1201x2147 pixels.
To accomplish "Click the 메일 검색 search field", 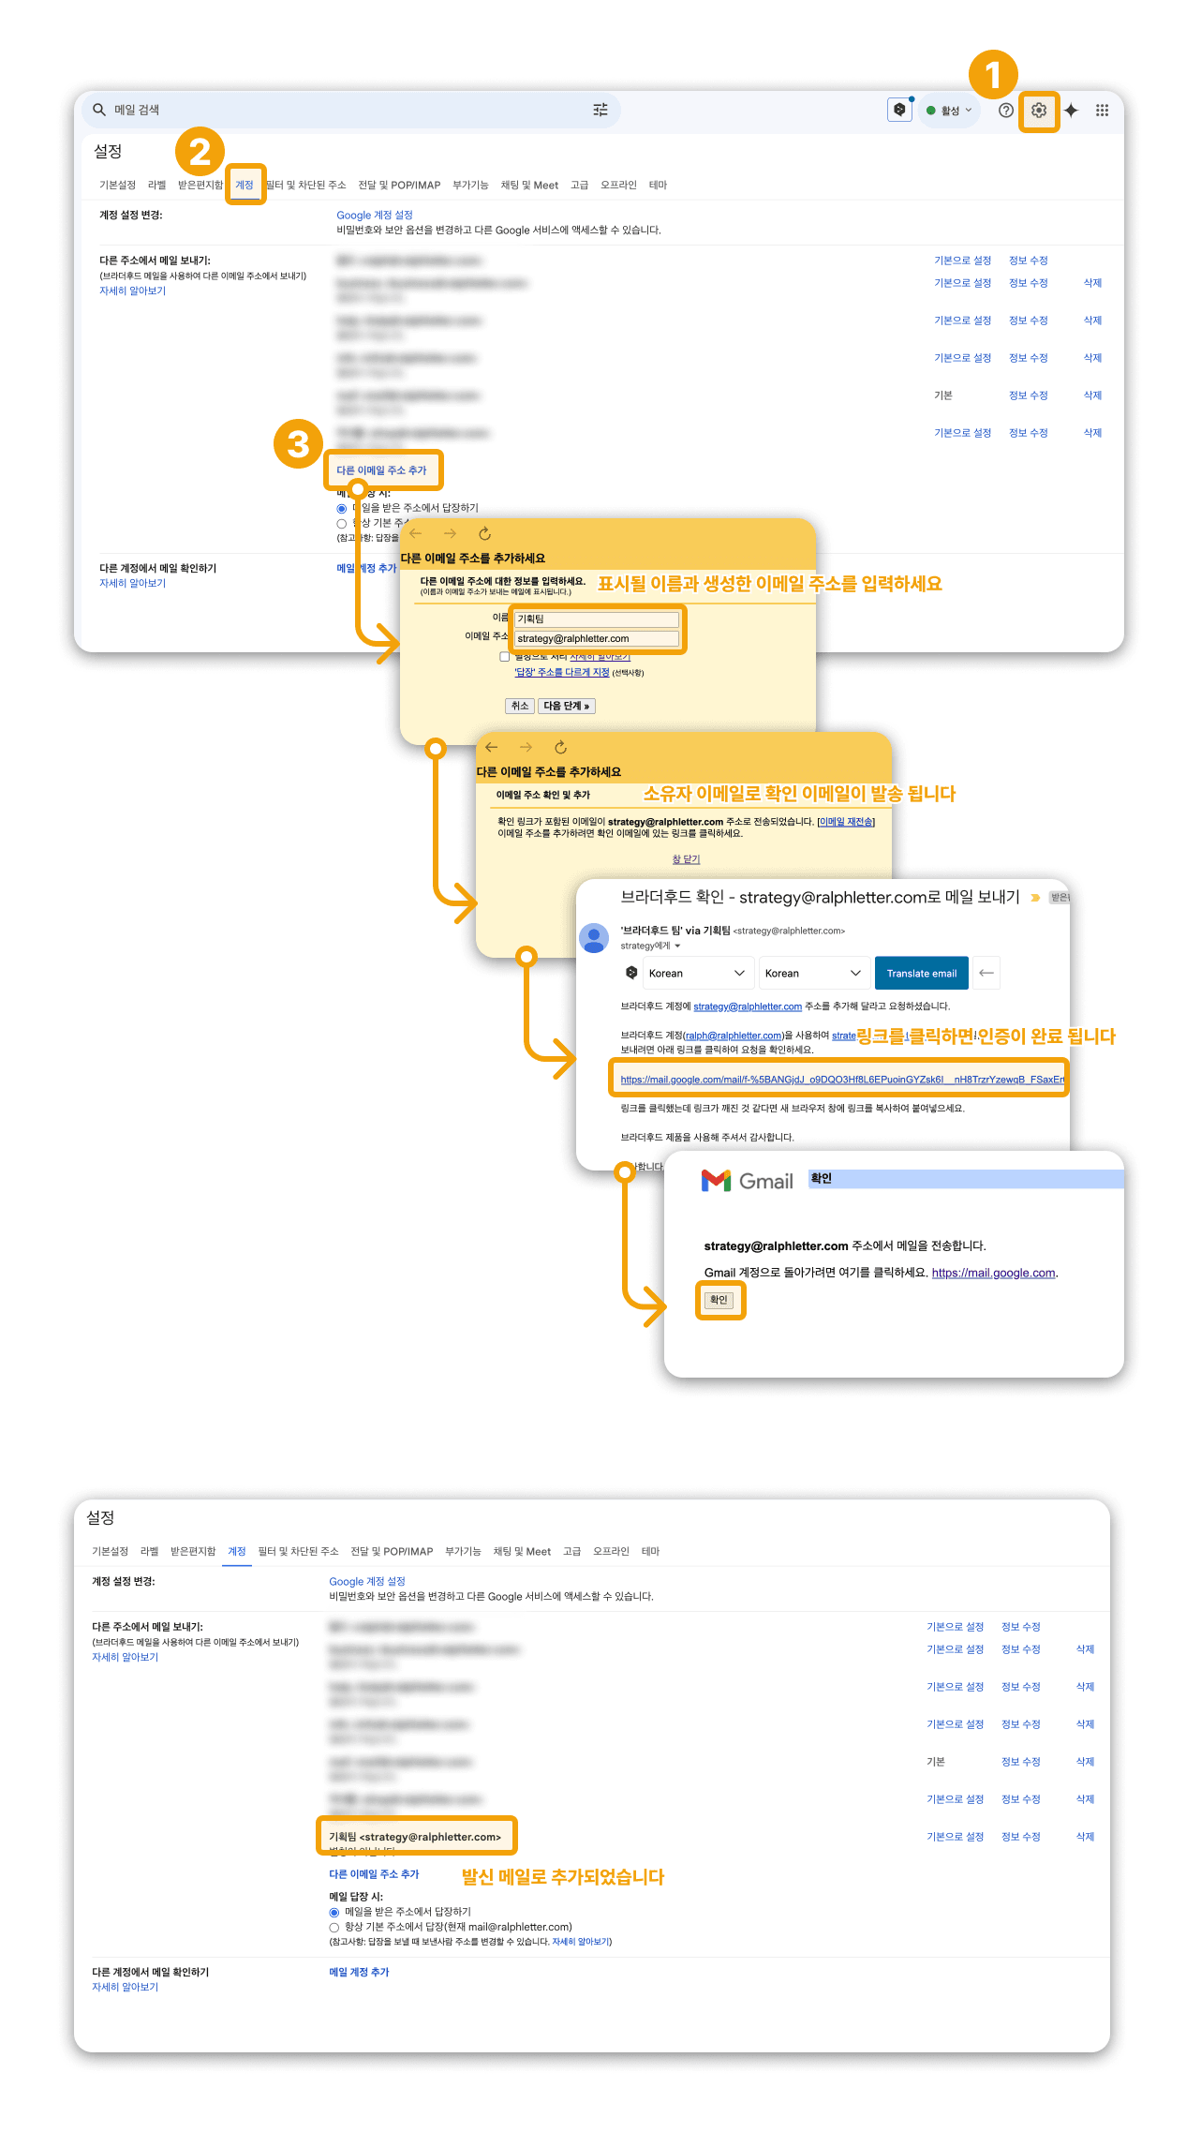I will [x=351, y=110].
